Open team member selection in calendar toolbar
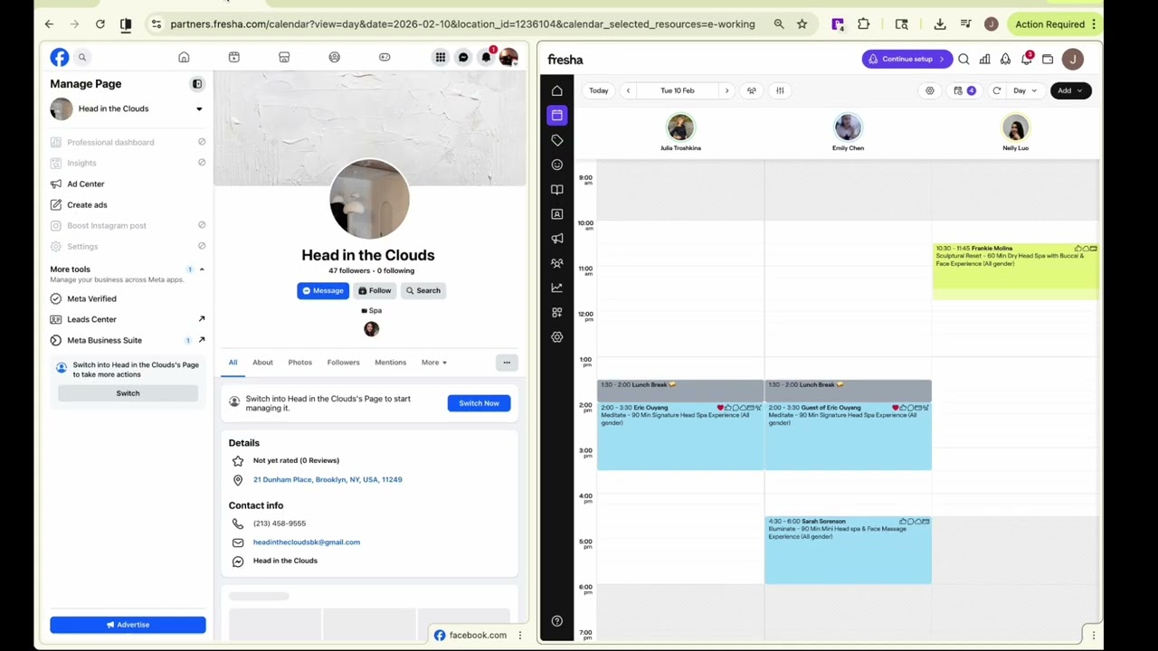The height and width of the screenshot is (651, 1158). (751, 90)
